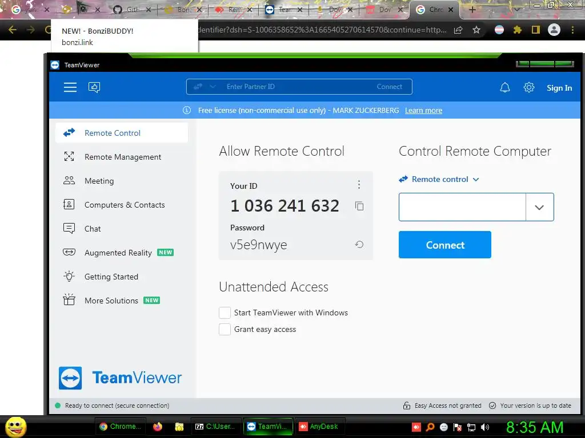
Task: Click the Computers & Contacts address book icon
Action: [x=69, y=204]
